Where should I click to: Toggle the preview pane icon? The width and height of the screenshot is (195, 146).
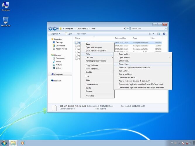(158, 34)
